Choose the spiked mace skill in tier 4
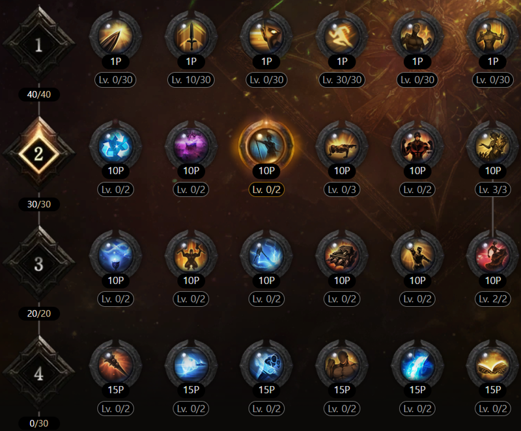 [x=116, y=365]
